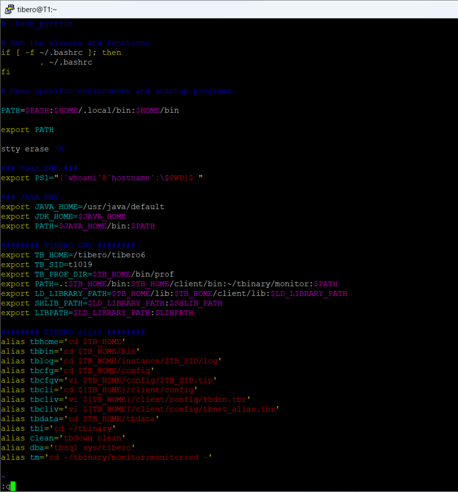Click the export PATH line containing tbinary/monitor

169,284
